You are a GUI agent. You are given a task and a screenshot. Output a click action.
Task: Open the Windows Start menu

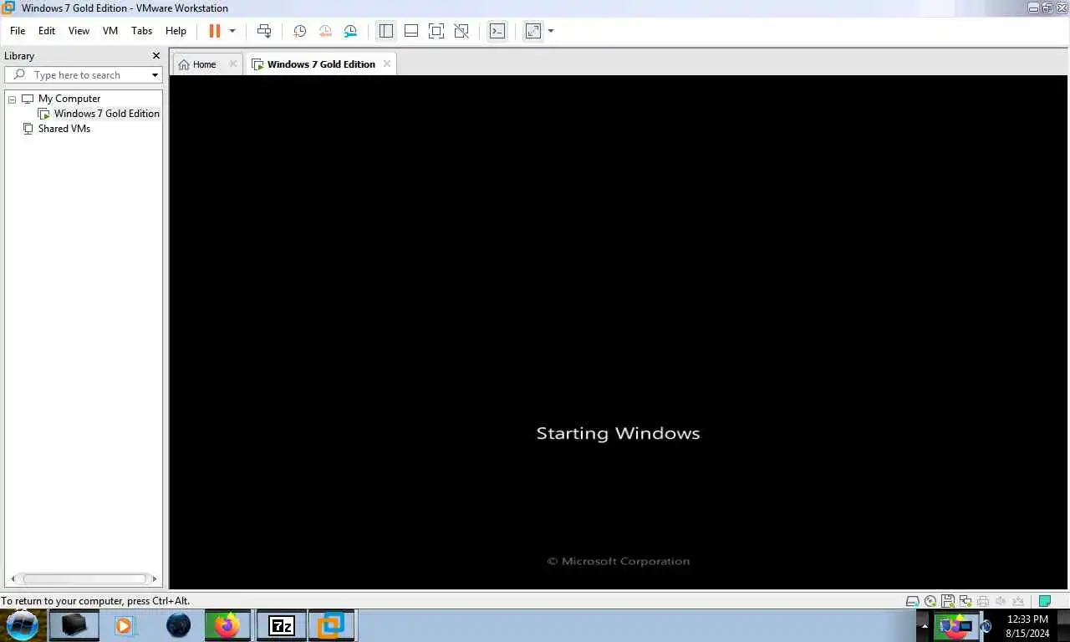pyautogui.click(x=23, y=625)
